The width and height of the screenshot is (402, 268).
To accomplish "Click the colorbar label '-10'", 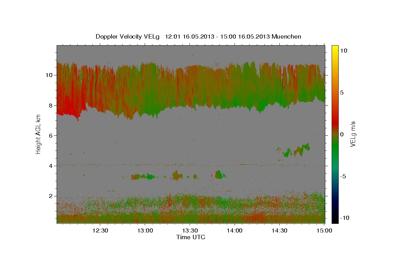I will [x=344, y=218].
